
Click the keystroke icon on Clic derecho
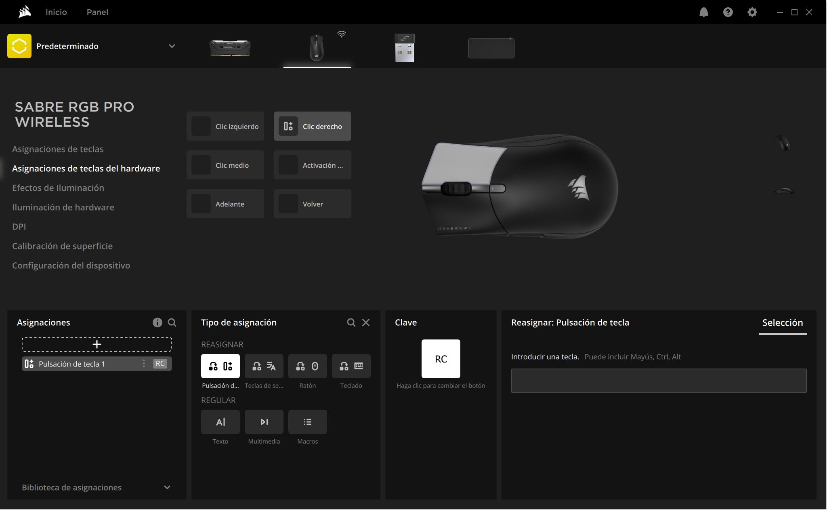[288, 126]
